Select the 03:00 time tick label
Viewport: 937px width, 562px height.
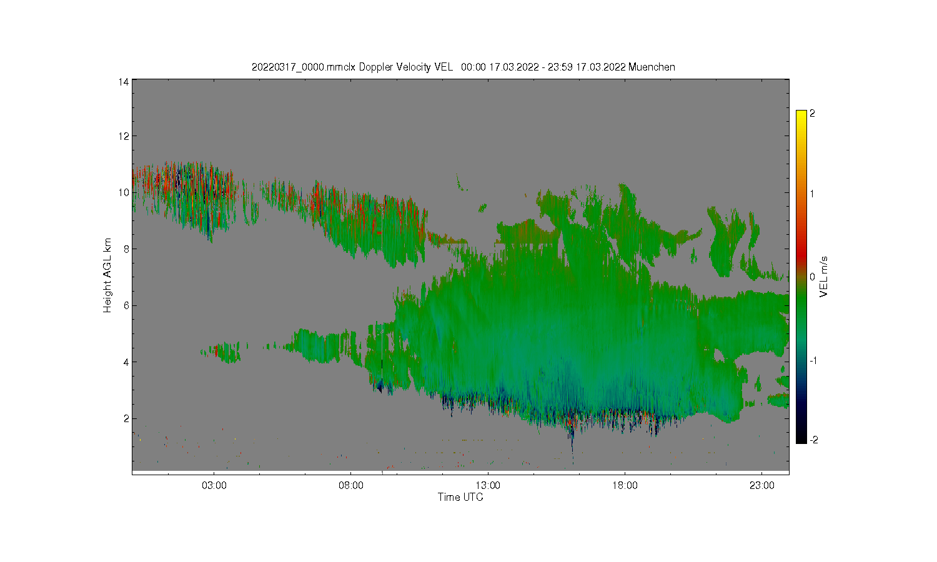[x=214, y=485]
